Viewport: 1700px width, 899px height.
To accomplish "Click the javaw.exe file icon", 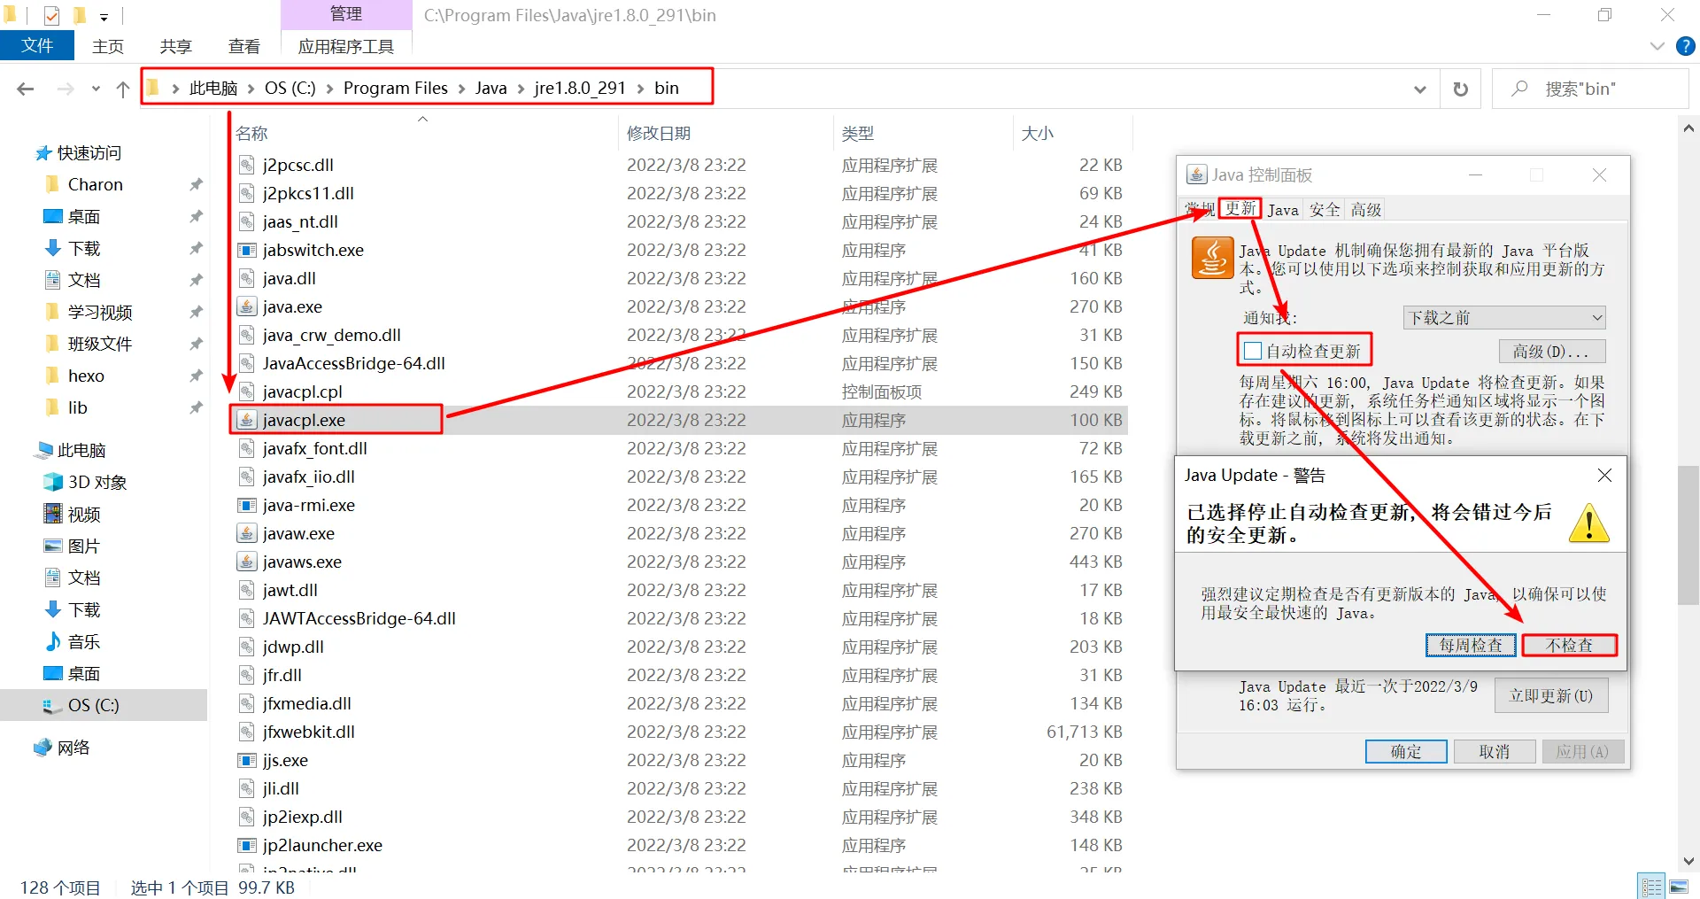I will 247,533.
